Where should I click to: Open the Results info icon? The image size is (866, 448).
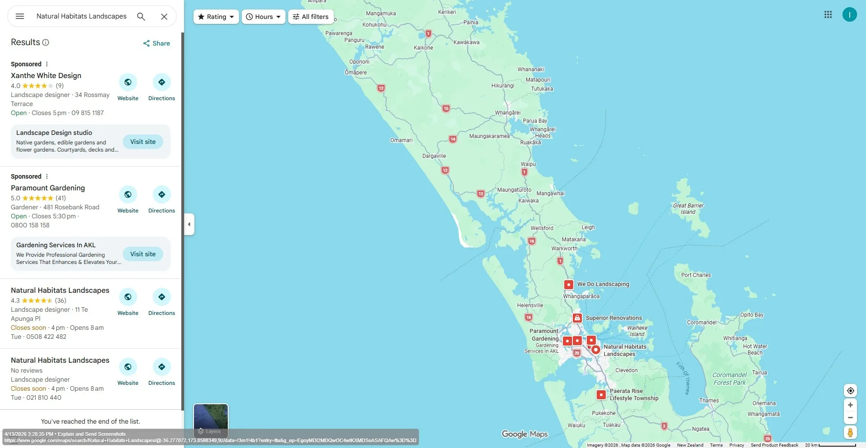coord(46,42)
